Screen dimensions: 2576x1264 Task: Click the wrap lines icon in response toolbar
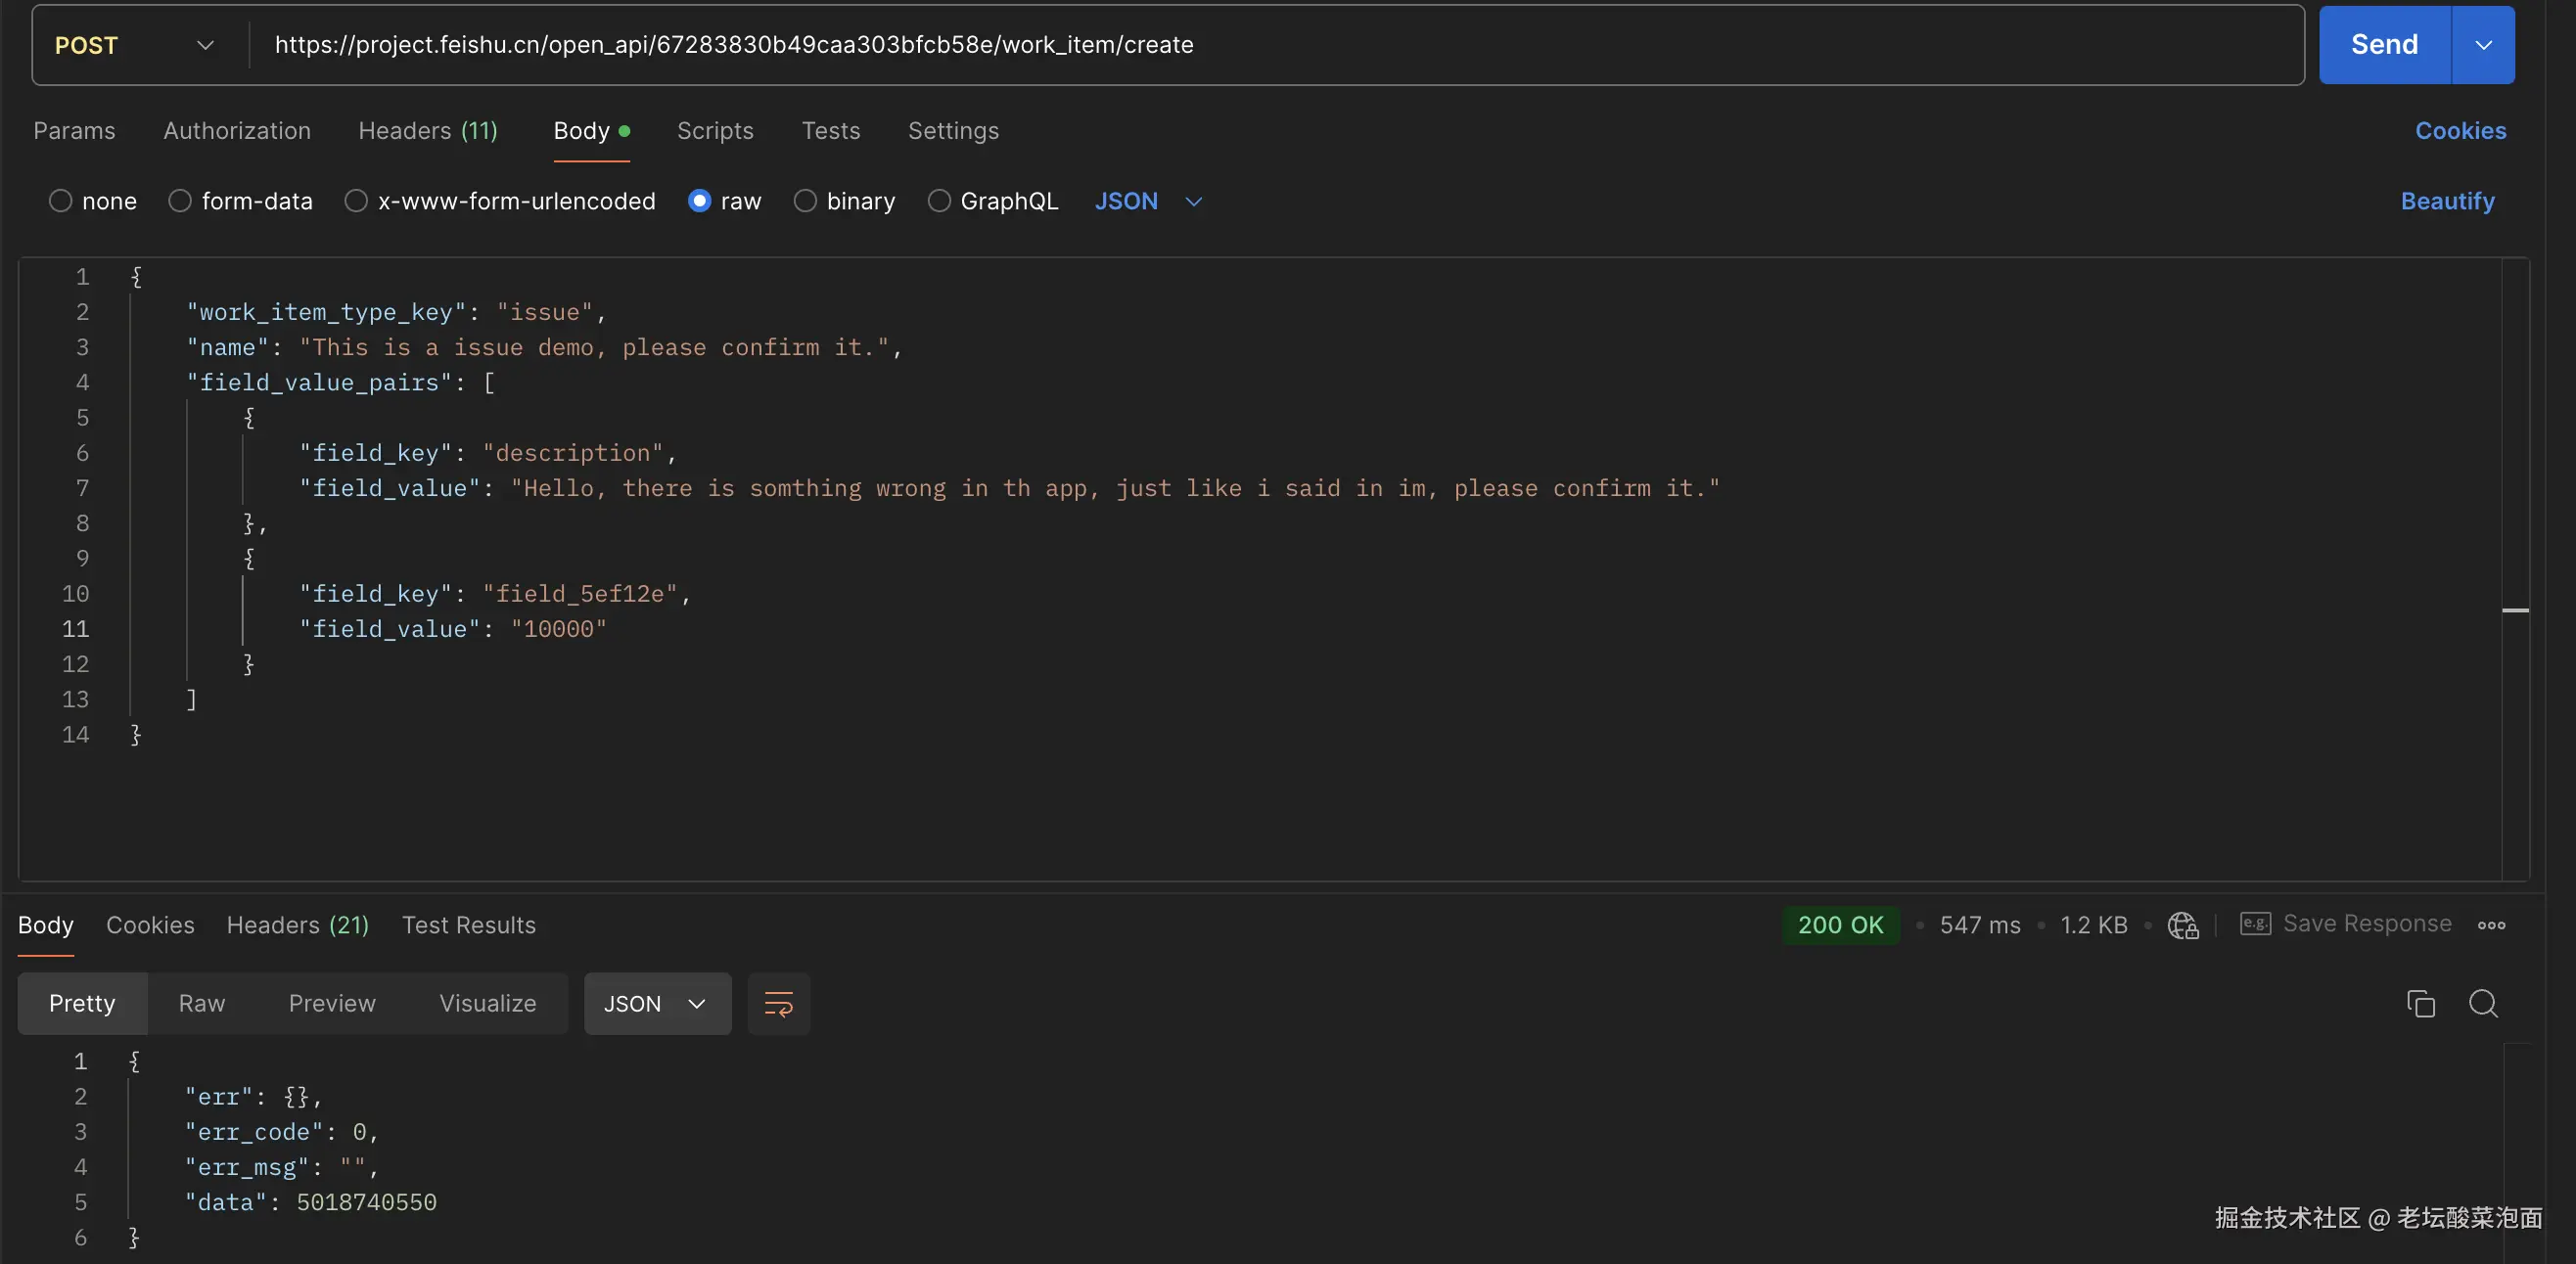pos(778,1003)
